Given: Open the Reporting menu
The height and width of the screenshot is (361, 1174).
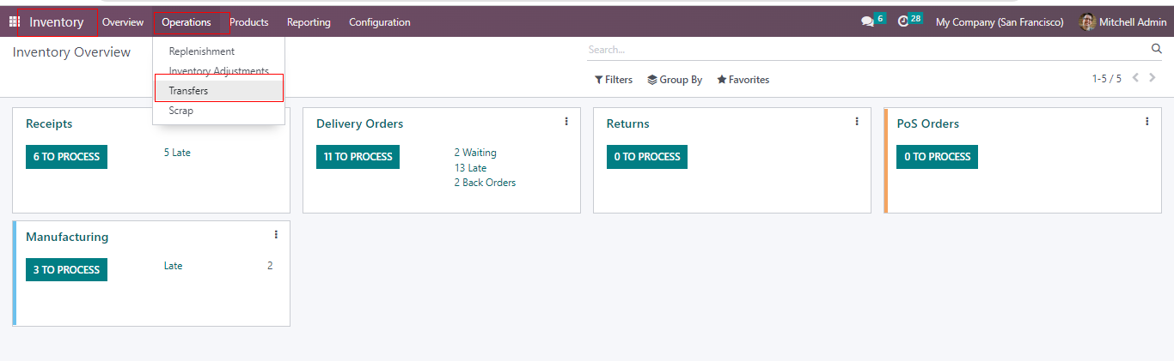Looking at the screenshot, I should 309,22.
